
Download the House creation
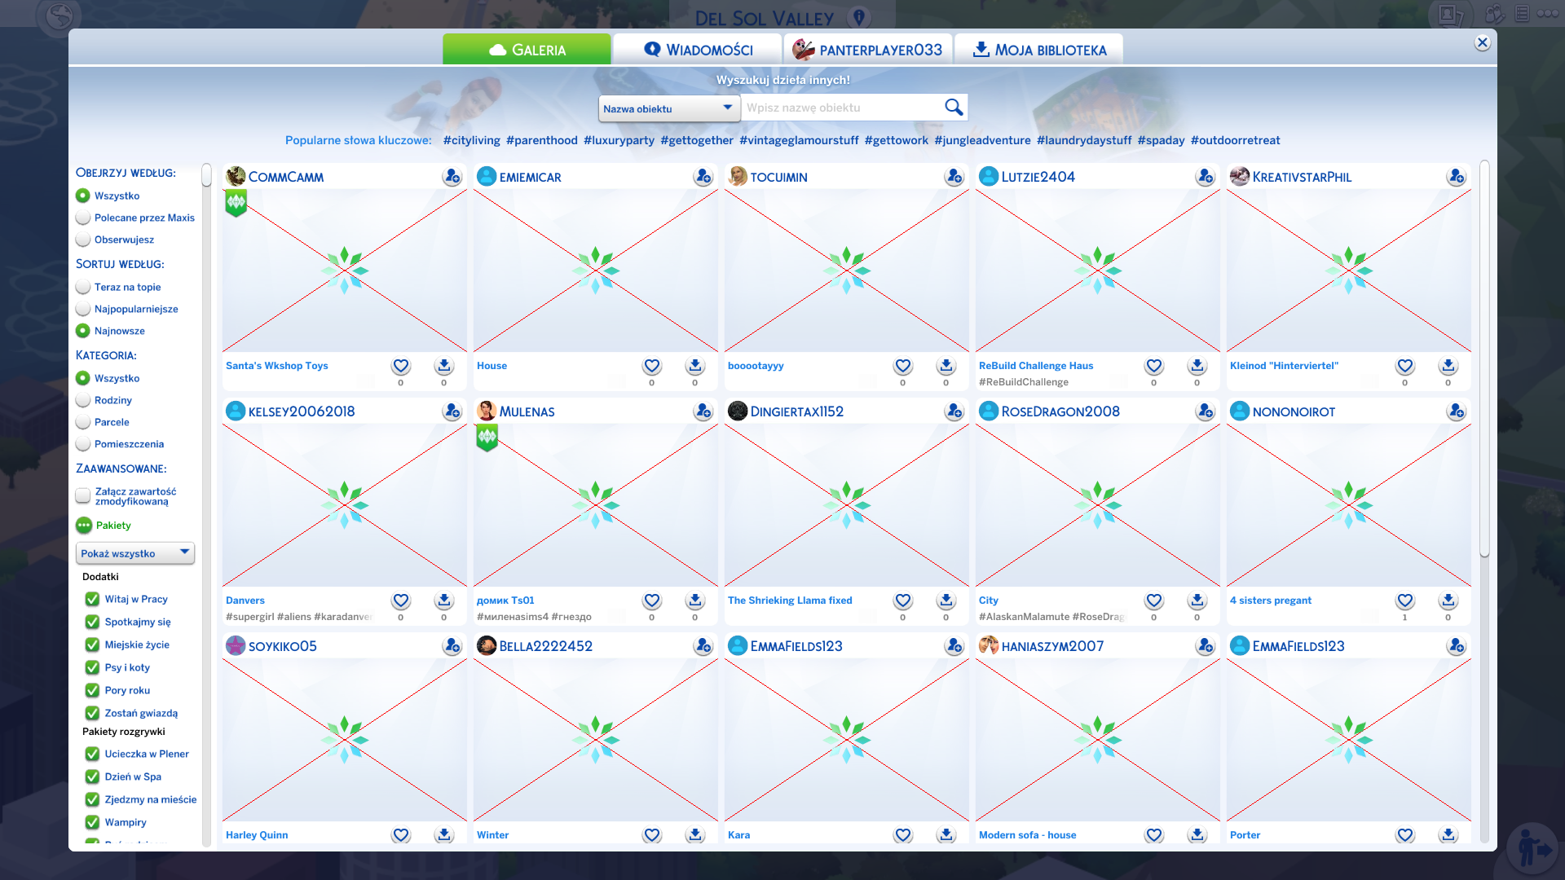(694, 367)
